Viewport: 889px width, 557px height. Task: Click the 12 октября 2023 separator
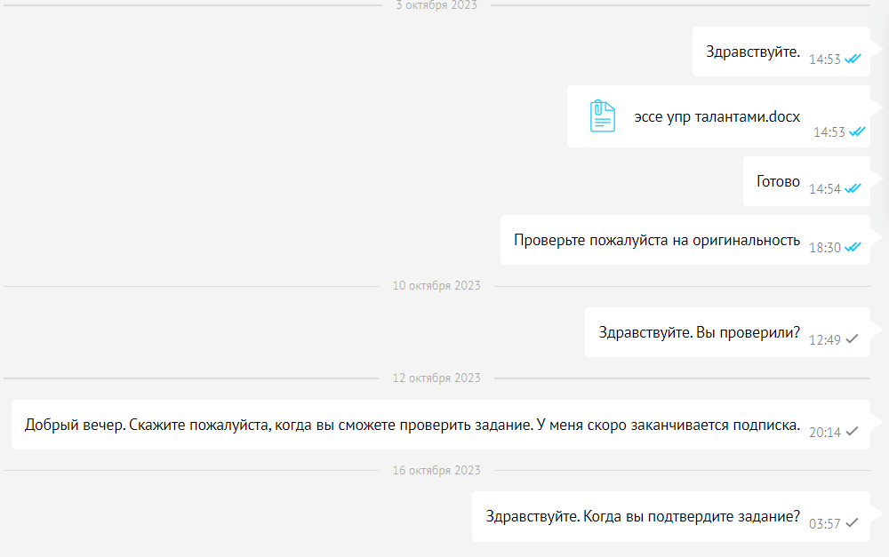(x=436, y=378)
